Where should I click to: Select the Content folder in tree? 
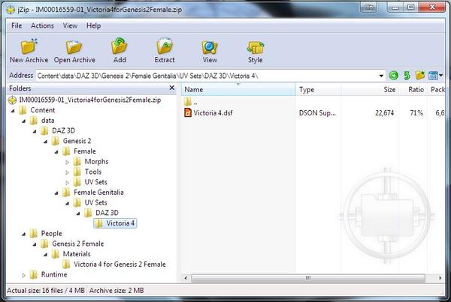pos(38,110)
